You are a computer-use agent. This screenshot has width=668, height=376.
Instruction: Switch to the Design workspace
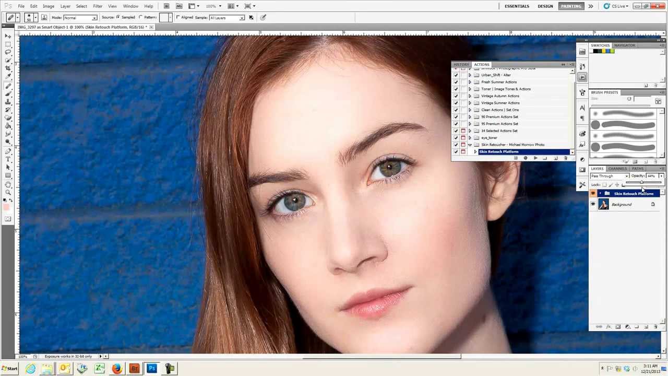point(545,6)
